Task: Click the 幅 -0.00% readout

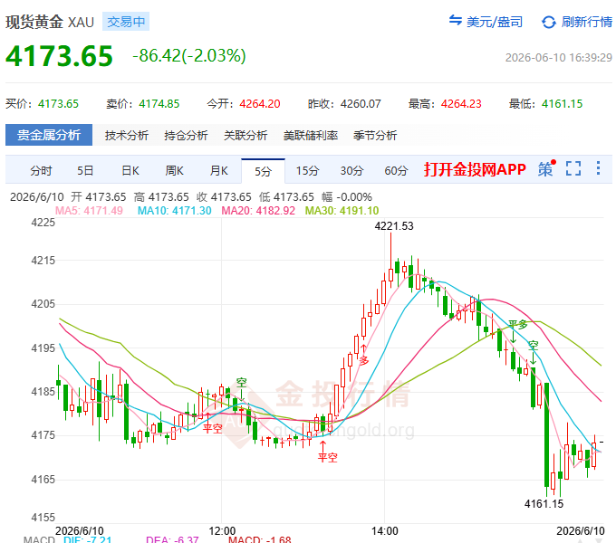Action: coord(347,197)
